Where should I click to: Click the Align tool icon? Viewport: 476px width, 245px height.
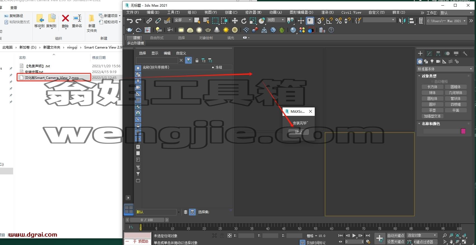411,21
